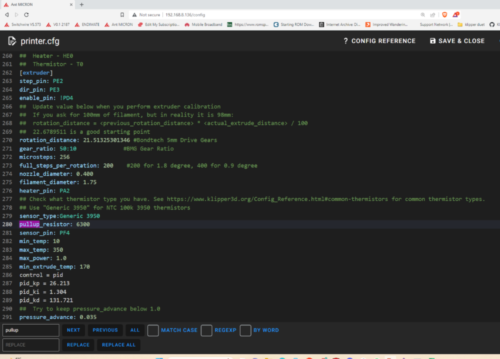Click the share page icon in address bar

pos(432,15)
